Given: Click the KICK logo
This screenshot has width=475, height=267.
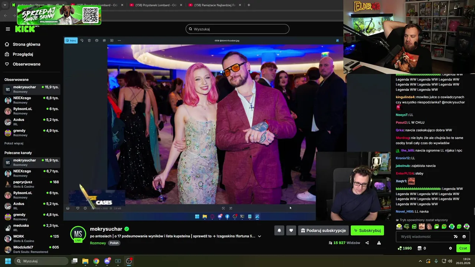Looking at the screenshot, I should click(x=26, y=29).
